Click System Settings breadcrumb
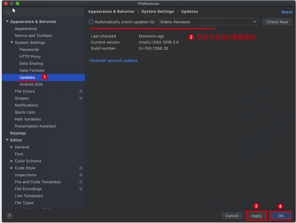 pos(158,11)
